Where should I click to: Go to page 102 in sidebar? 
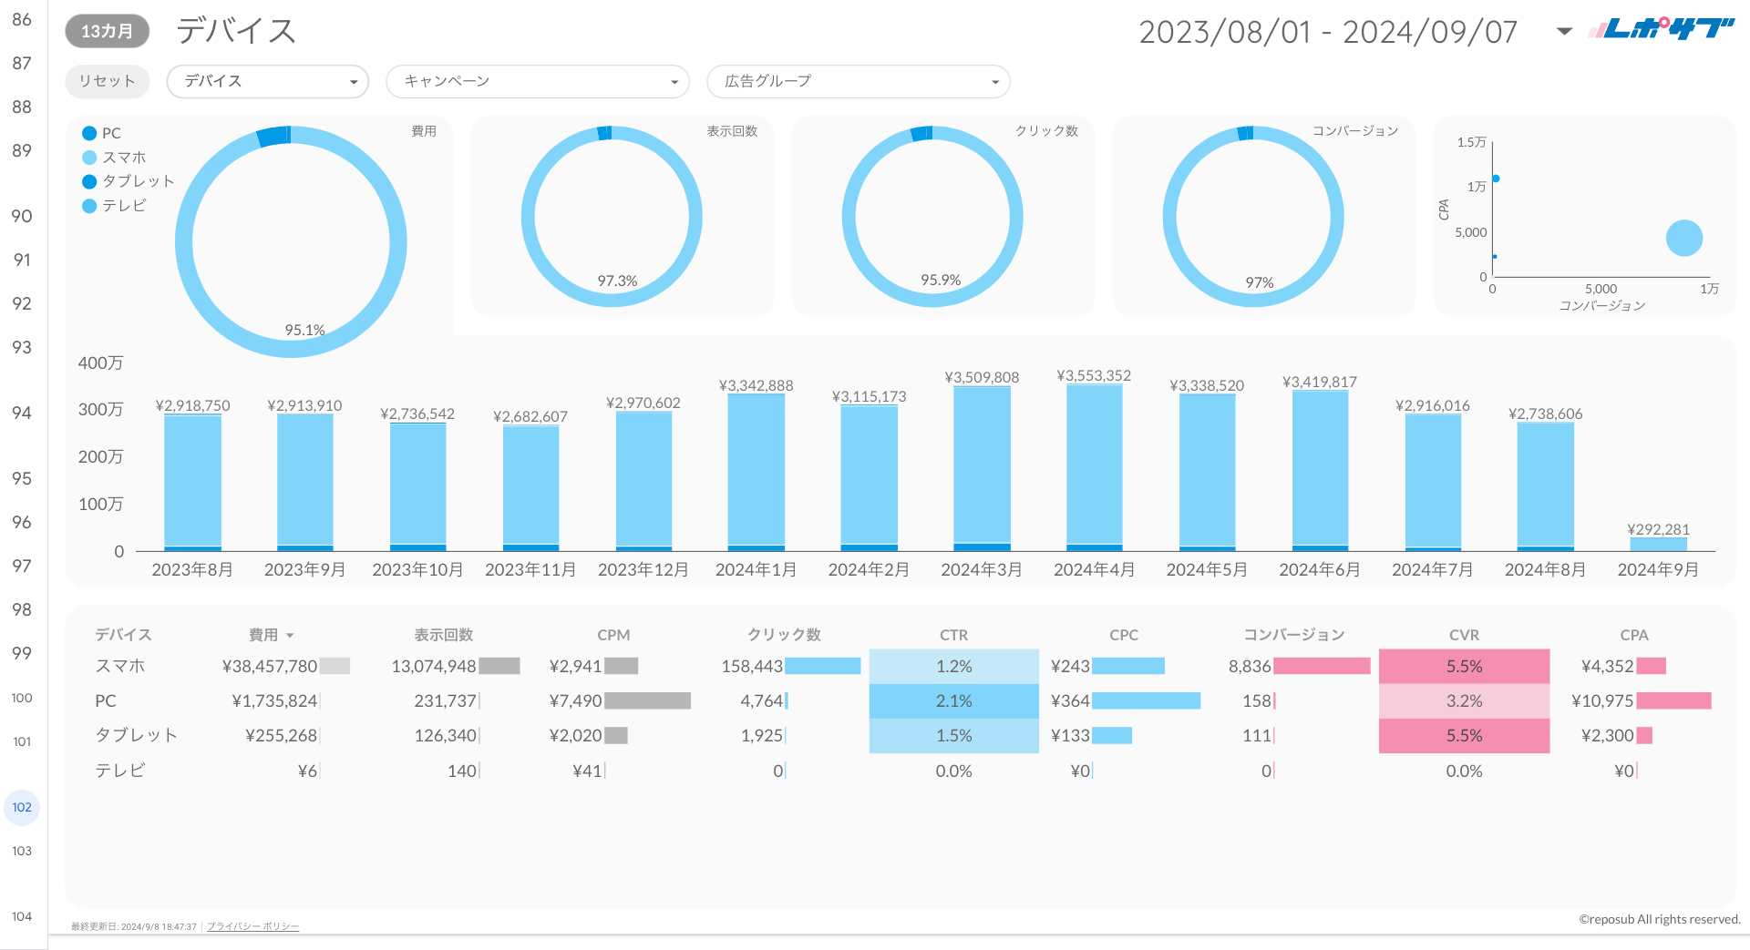[x=22, y=808]
